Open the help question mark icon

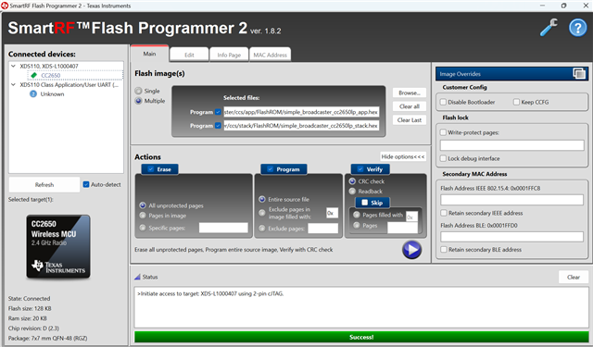tap(578, 28)
